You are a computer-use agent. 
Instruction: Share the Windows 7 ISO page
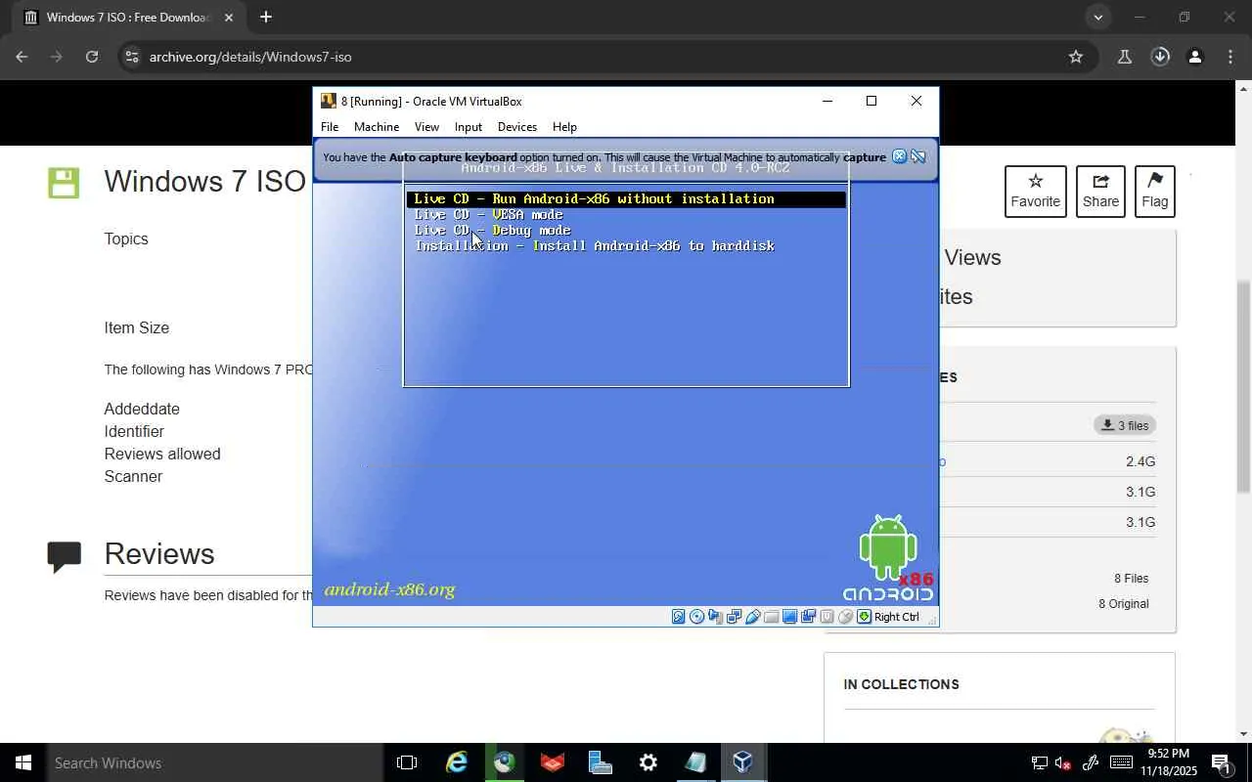pyautogui.click(x=1100, y=192)
